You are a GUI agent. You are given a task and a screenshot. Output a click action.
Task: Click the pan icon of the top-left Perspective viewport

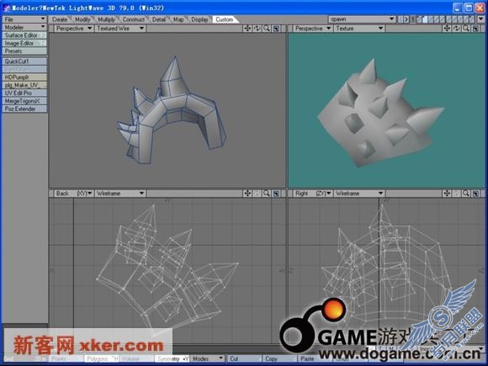pyautogui.click(x=247, y=29)
